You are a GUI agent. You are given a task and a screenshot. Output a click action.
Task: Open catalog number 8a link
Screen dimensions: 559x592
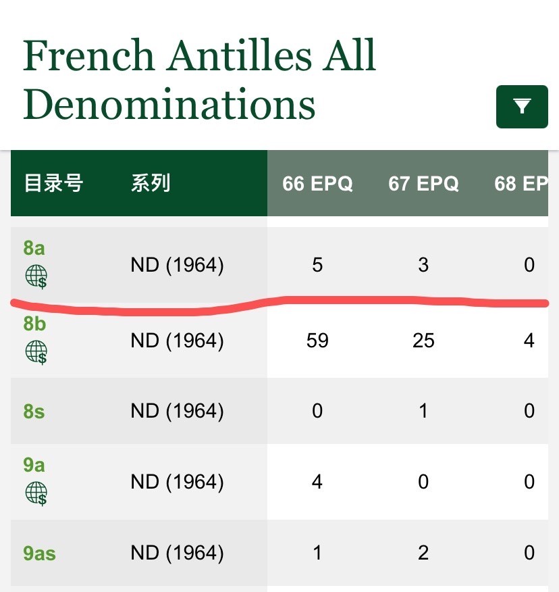34,248
